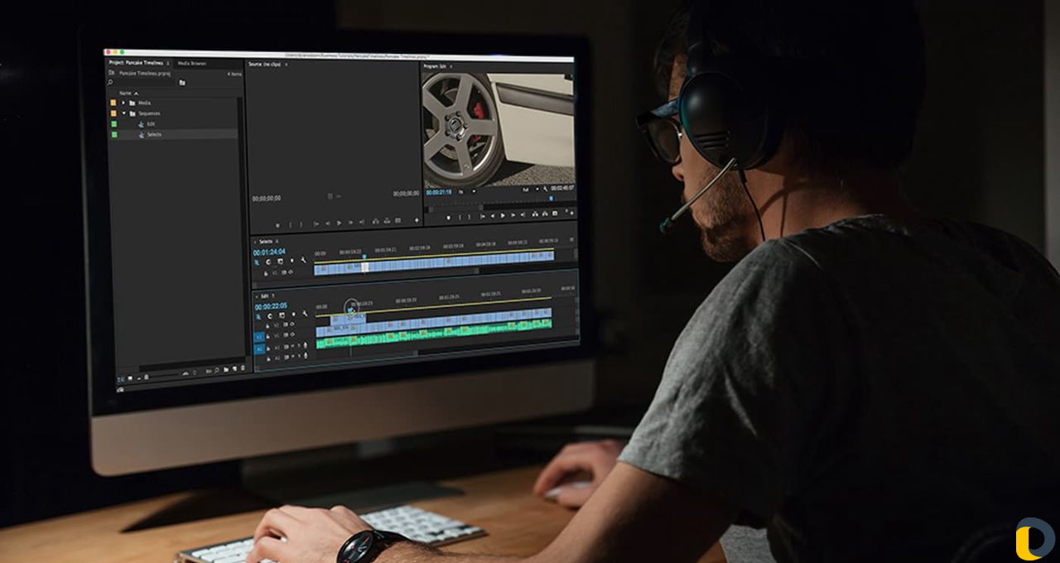
Task: Switch Project panel to Icon view
Action: click(130, 378)
